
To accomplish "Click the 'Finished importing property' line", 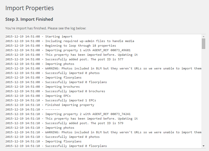I will point(50,105).
